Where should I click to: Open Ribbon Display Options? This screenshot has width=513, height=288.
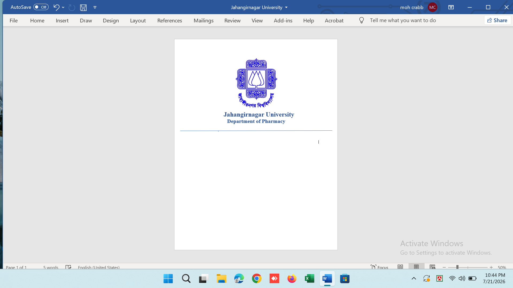click(451, 7)
